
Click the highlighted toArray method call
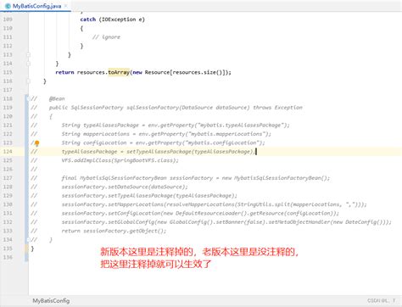[119, 72]
